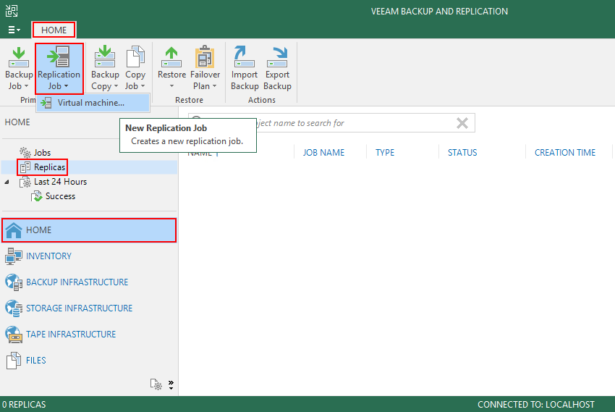
Task: Open the main hamburger menu dropdown
Action: (14, 30)
